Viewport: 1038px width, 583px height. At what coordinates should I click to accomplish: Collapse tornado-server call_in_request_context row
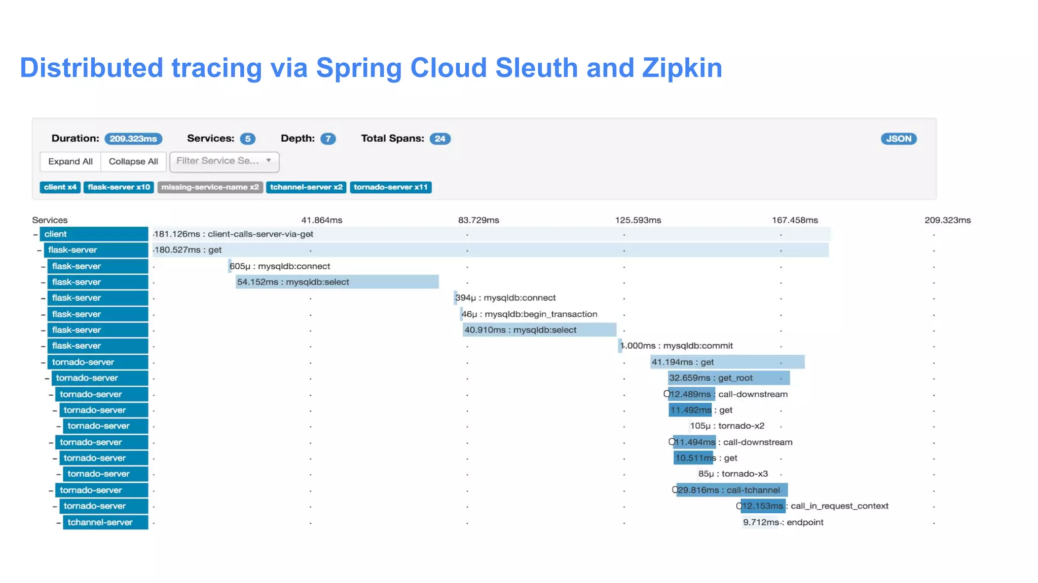(x=55, y=506)
